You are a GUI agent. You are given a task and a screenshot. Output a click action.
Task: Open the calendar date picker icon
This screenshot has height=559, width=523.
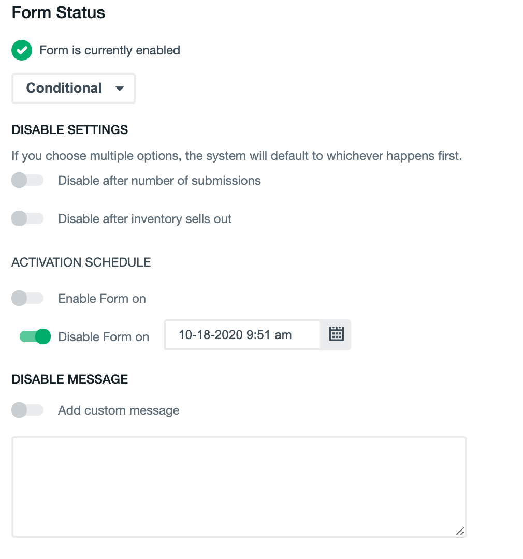336,334
